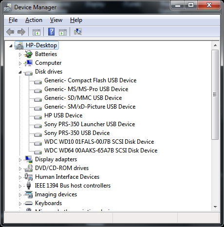Click the Compact Flash USB Device drive icon
Image resolution: width=224 pixels, height=227 pixels.
38,82
